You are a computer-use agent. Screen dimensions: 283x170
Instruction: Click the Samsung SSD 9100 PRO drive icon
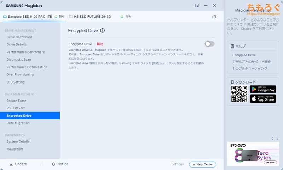pyautogui.click(x=5, y=17)
